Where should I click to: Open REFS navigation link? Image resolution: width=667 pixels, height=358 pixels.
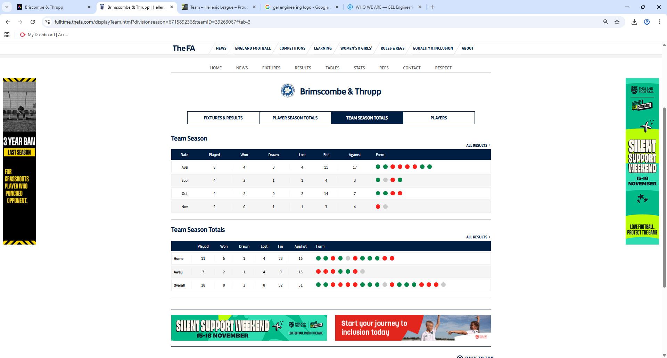point(384,68)
